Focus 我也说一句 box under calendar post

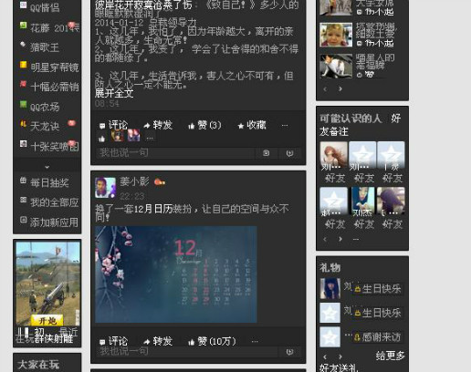[187, 352]
